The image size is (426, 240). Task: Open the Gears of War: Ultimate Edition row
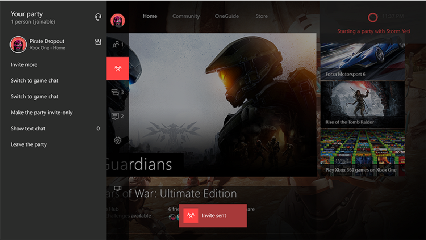pyautogui.click(x=172, y=194)
